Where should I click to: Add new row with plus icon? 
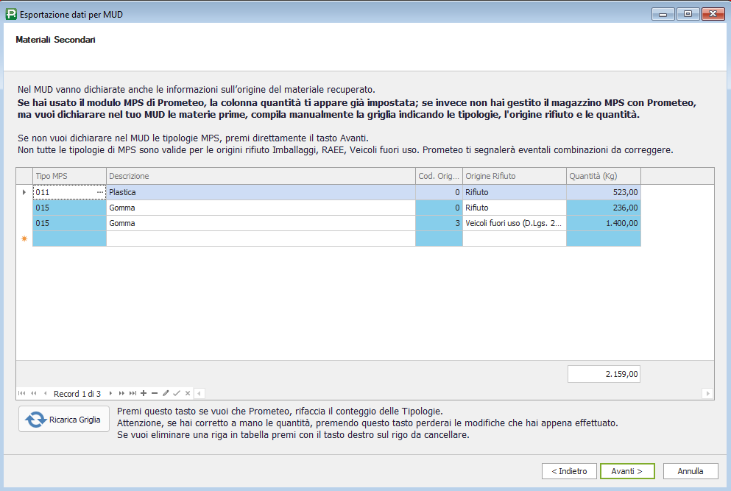pos(144,394)
